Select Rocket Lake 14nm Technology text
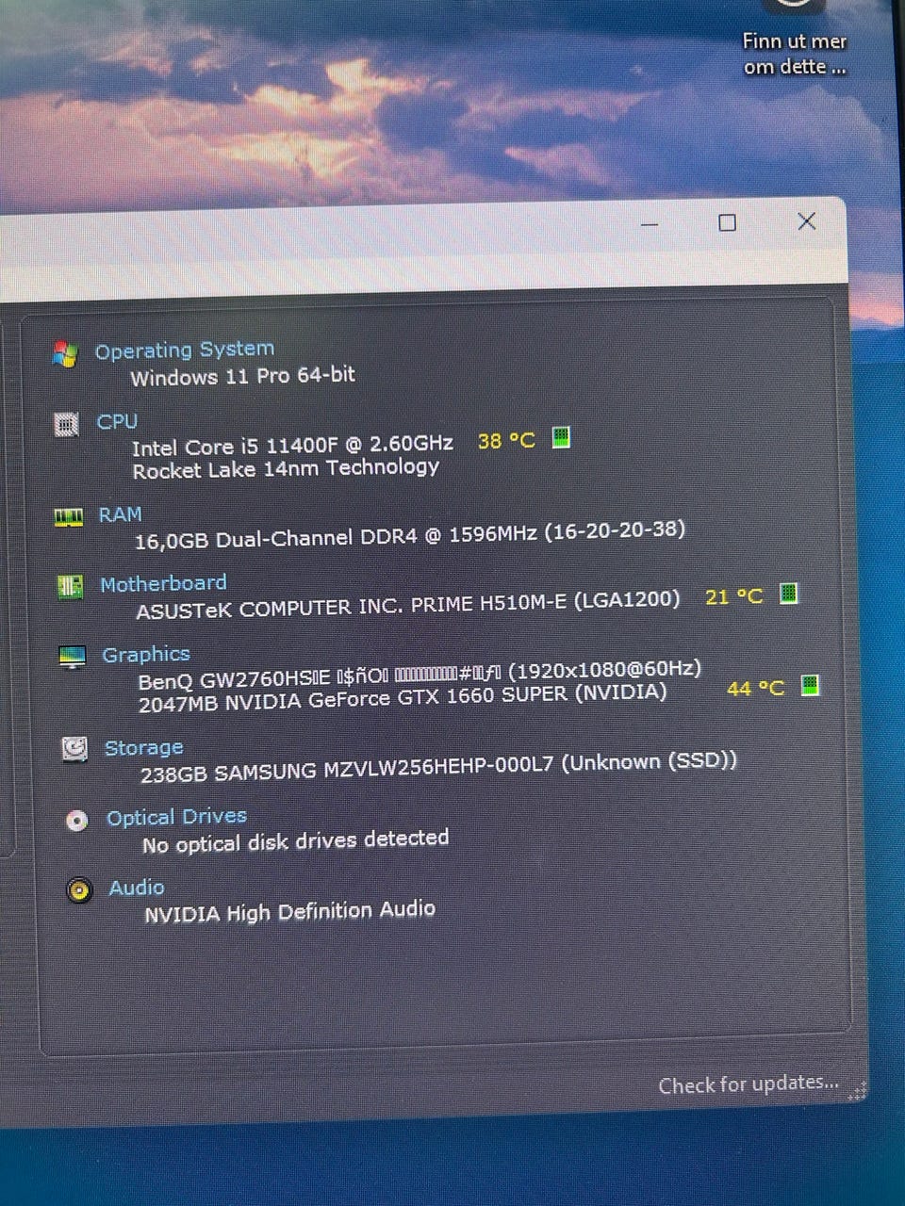The width and height of the screenshot is (905, 1206). 286,468
